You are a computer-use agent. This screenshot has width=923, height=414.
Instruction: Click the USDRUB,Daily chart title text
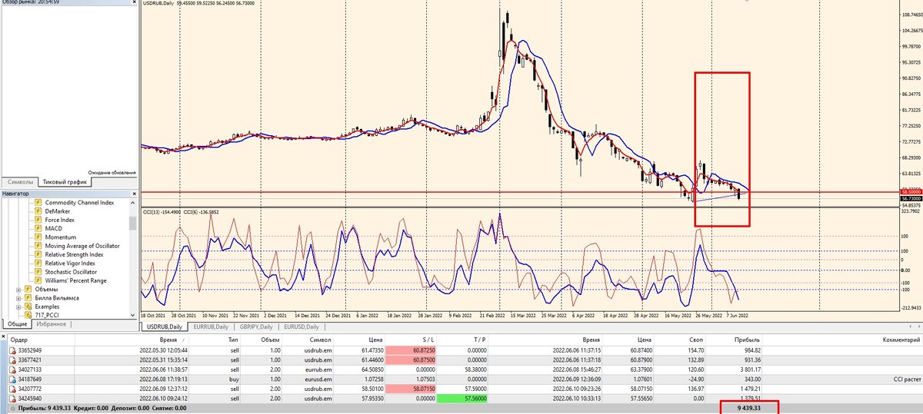click(158, 2)
